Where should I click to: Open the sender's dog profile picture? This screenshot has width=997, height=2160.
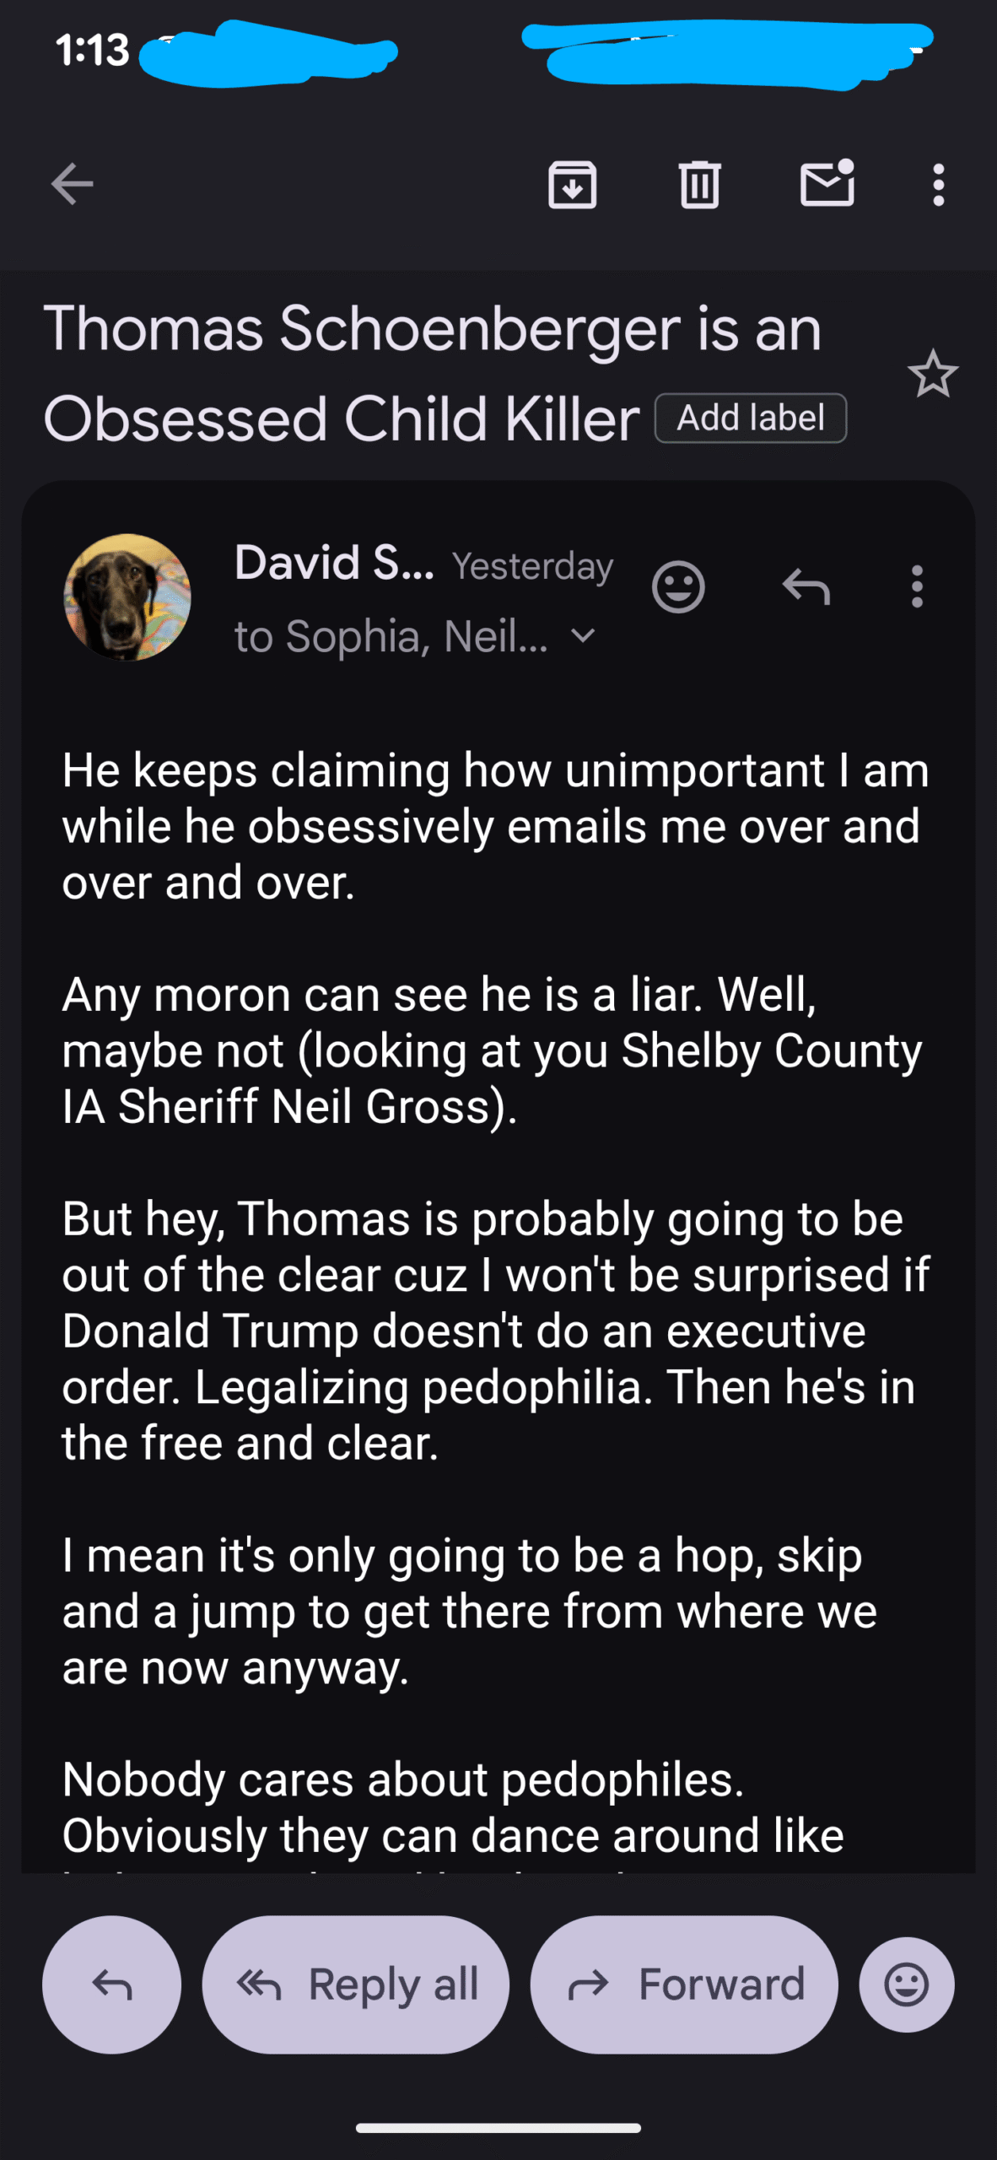tap(127, 597)
